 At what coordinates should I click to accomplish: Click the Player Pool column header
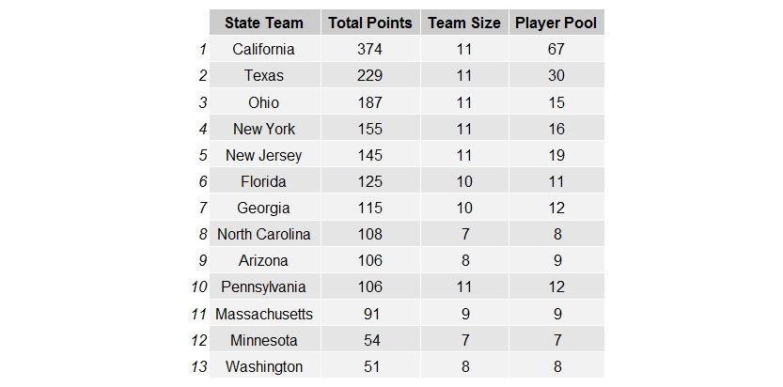click(x=556, y=23)
